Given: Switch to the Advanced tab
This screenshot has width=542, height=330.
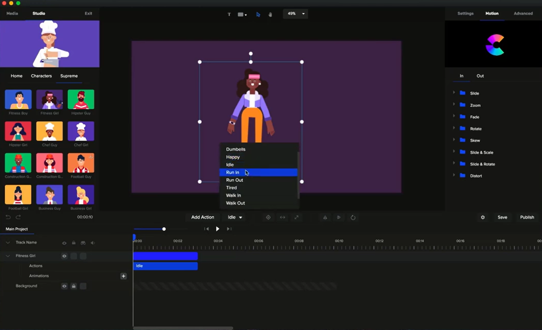Looking at the screenshot, I should click(523, 14).
